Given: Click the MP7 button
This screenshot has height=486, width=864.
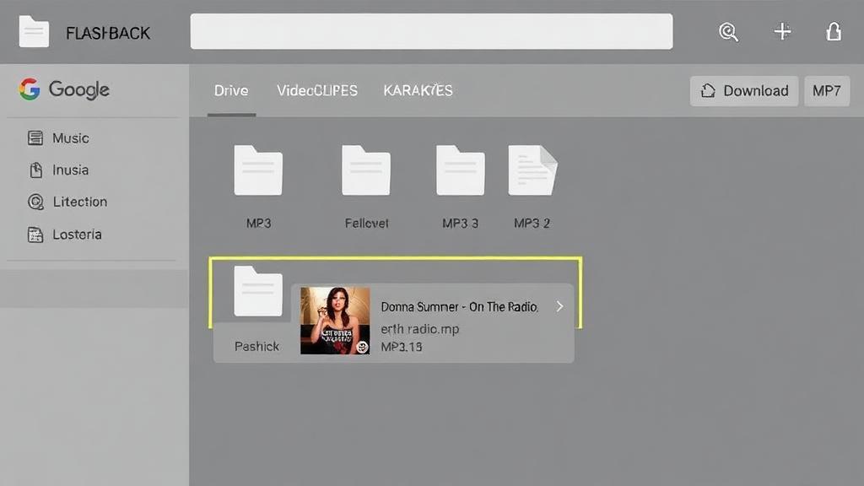Looking at the screenshot, I should pos(826,91).
